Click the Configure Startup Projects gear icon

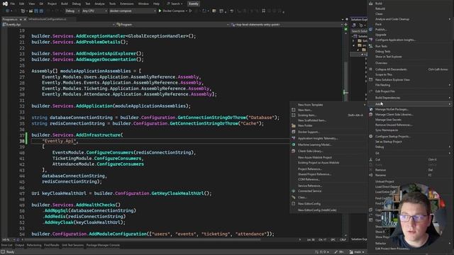tap(371, 137)
